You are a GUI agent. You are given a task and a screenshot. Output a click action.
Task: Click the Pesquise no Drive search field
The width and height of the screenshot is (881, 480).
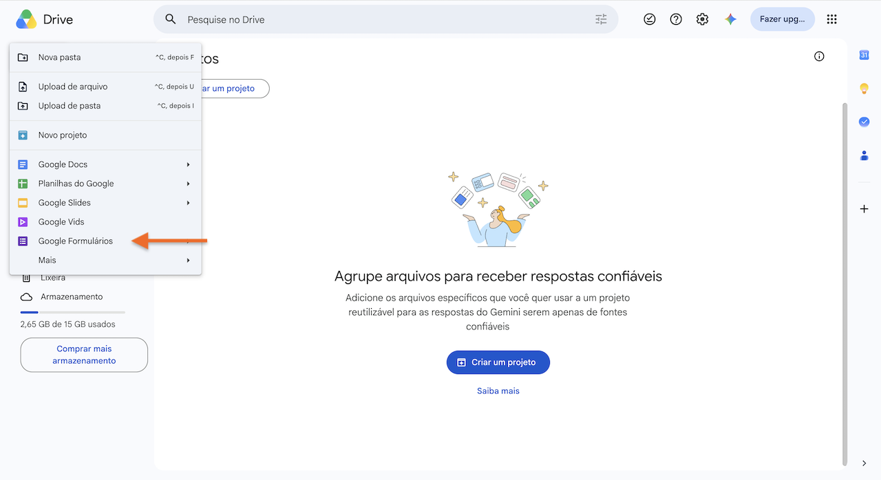[386, 19]
